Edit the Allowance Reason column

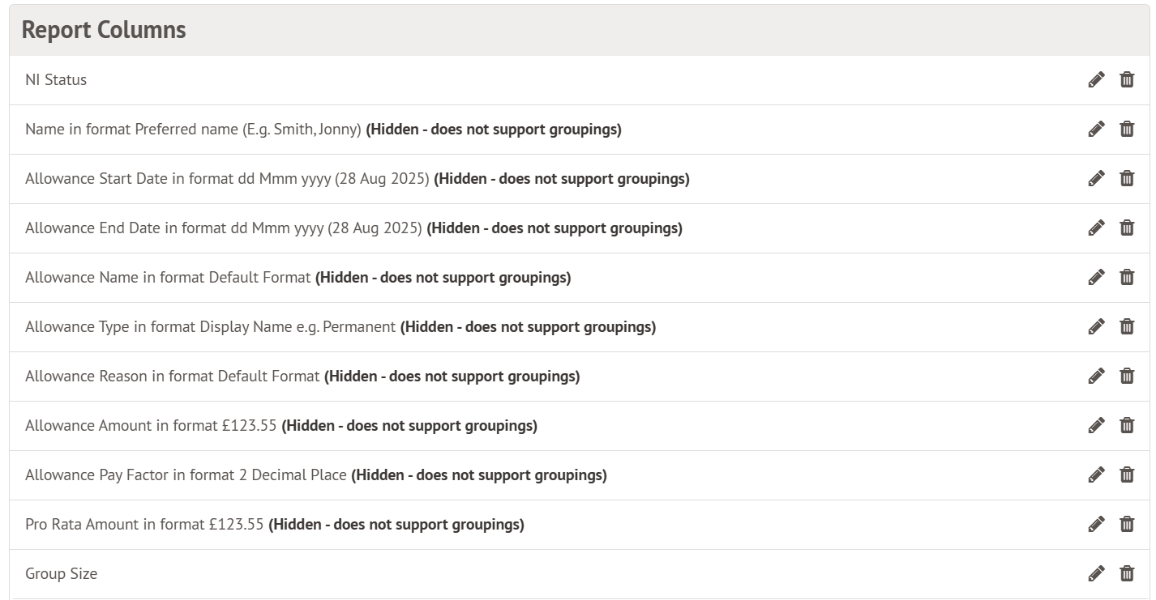[x=1096, y=376]
